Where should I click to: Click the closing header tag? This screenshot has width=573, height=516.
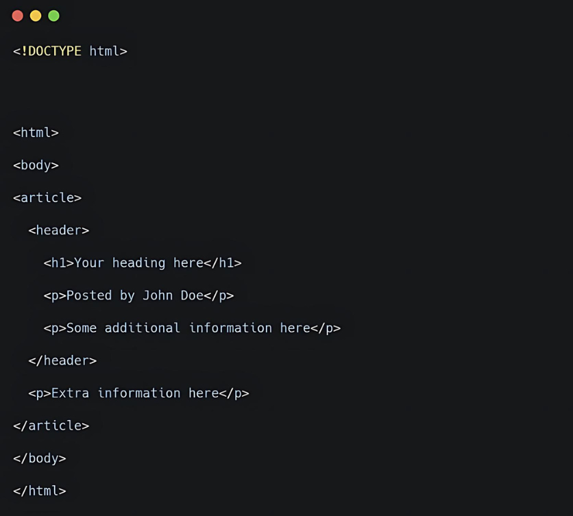62,360
